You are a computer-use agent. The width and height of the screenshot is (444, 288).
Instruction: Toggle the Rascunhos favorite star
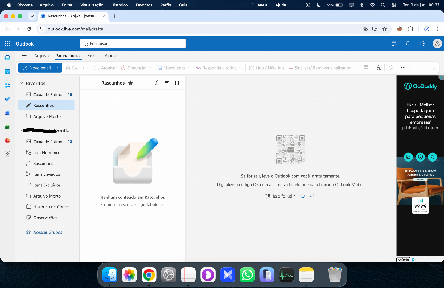click(x=130, y=83)
